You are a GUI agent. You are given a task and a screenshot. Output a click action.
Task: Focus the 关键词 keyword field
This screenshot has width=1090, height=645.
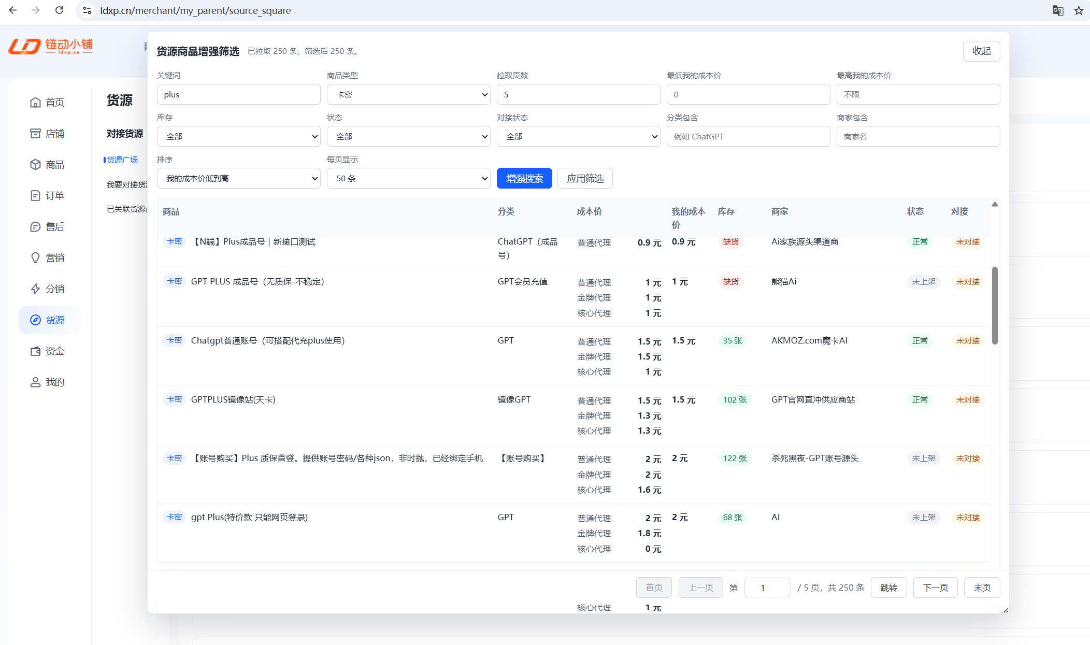[238, 94]
